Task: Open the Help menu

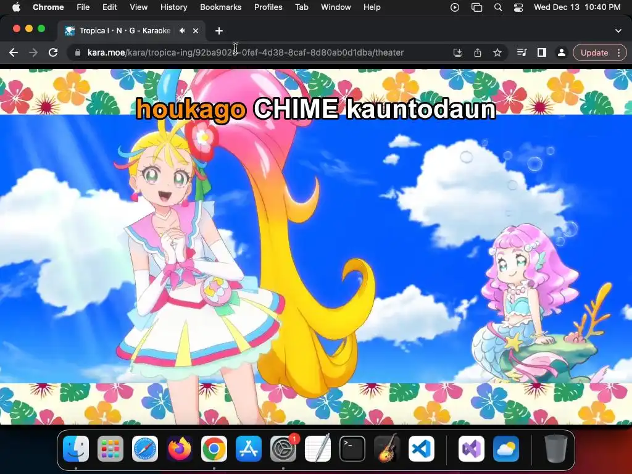Action: coord(372,7)
